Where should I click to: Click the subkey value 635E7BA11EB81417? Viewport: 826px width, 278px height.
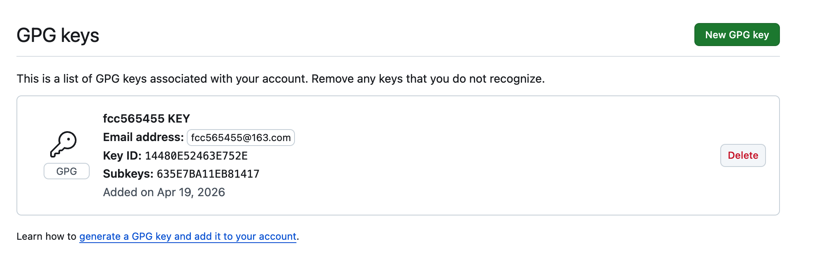(x=208, y=174)
